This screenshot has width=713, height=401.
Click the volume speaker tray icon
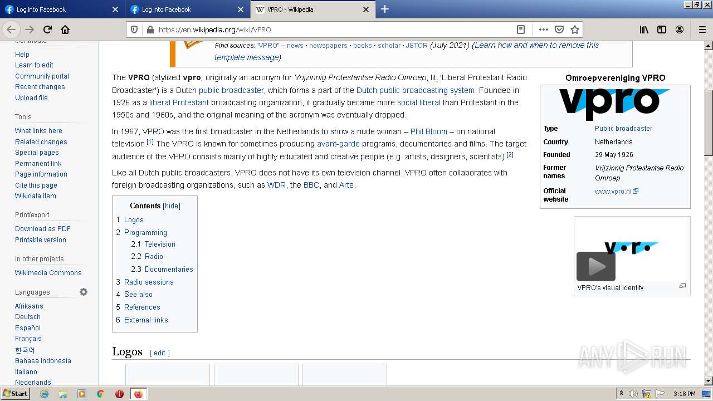pos(633,394)
